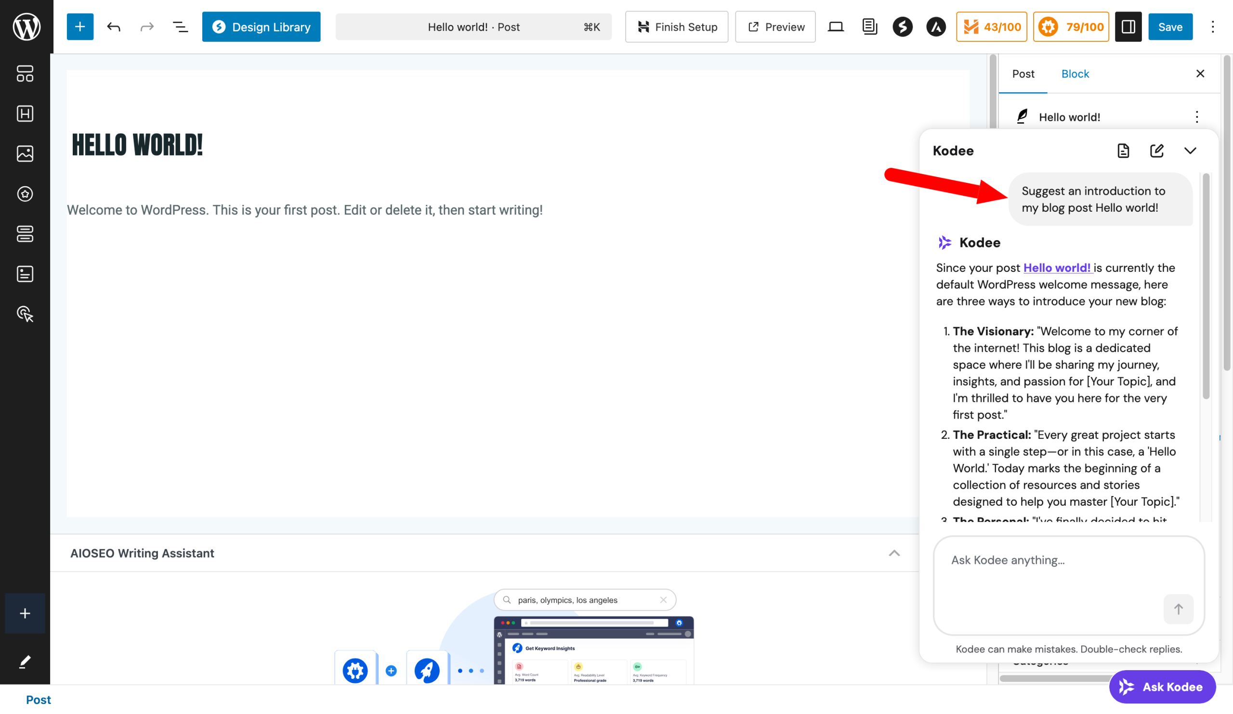Screen dimensions: 1233x714
Task: Click the plus button at sidebar bottom
Action: click(x=25, y=613)
